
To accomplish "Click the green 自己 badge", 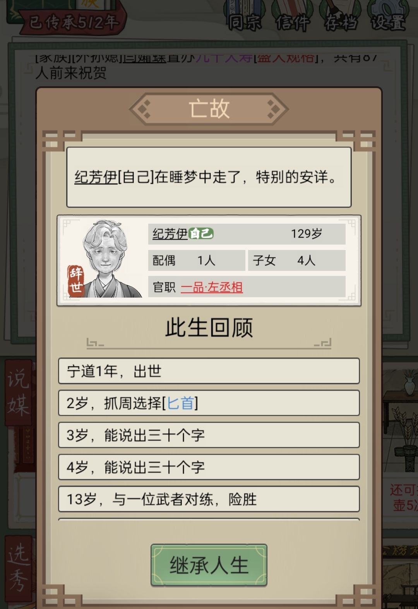I will click(x=201, y=233).
